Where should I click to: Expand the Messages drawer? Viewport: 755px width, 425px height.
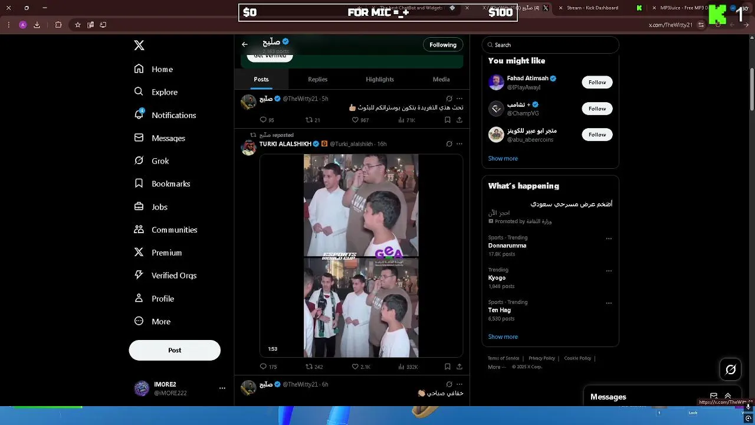728,397
